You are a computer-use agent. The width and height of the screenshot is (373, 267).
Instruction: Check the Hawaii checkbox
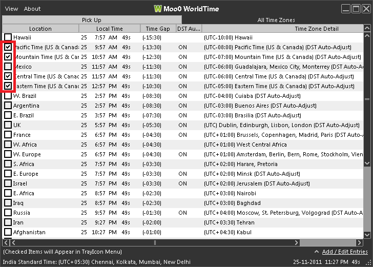coord(8,37)
